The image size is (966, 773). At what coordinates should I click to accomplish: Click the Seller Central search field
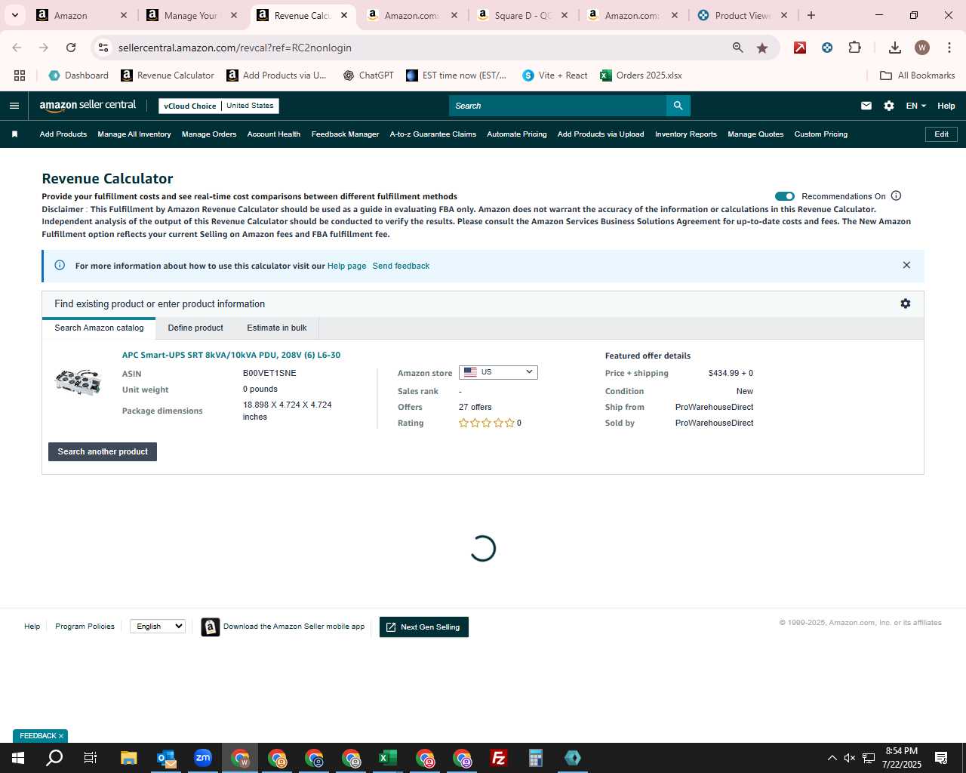(558, 106)
